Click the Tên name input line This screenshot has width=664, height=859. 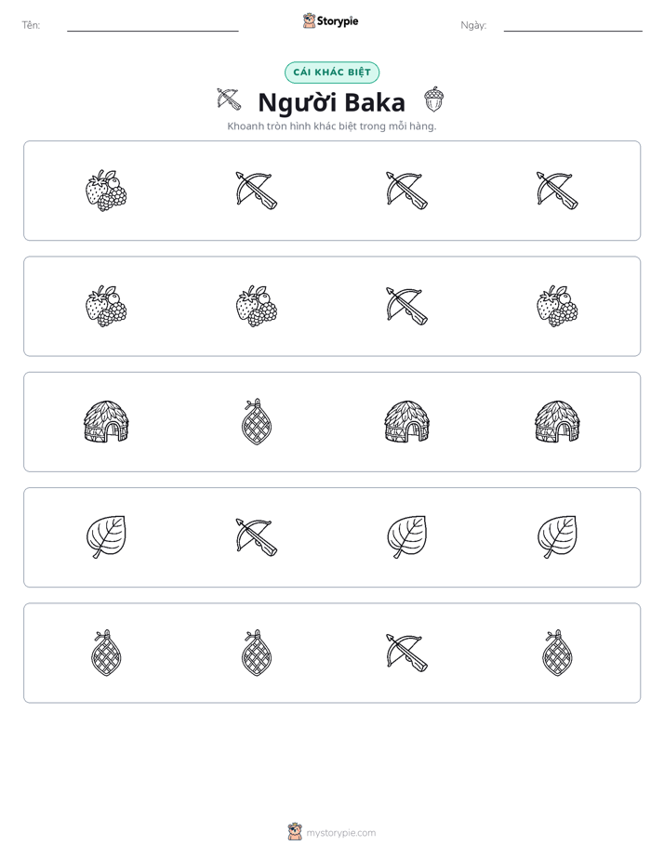pyautogui.click(x=153, y=26)
